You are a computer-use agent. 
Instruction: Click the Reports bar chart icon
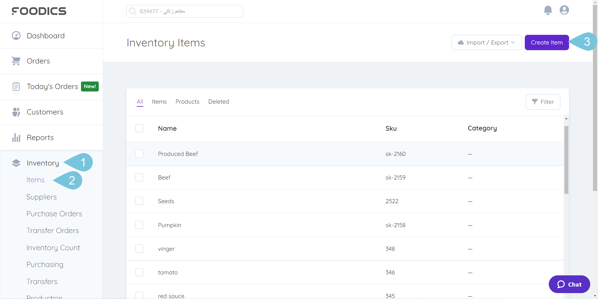16,138
